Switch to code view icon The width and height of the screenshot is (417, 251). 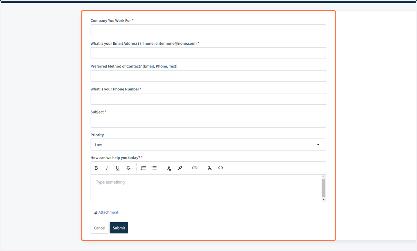coord(221,168)
